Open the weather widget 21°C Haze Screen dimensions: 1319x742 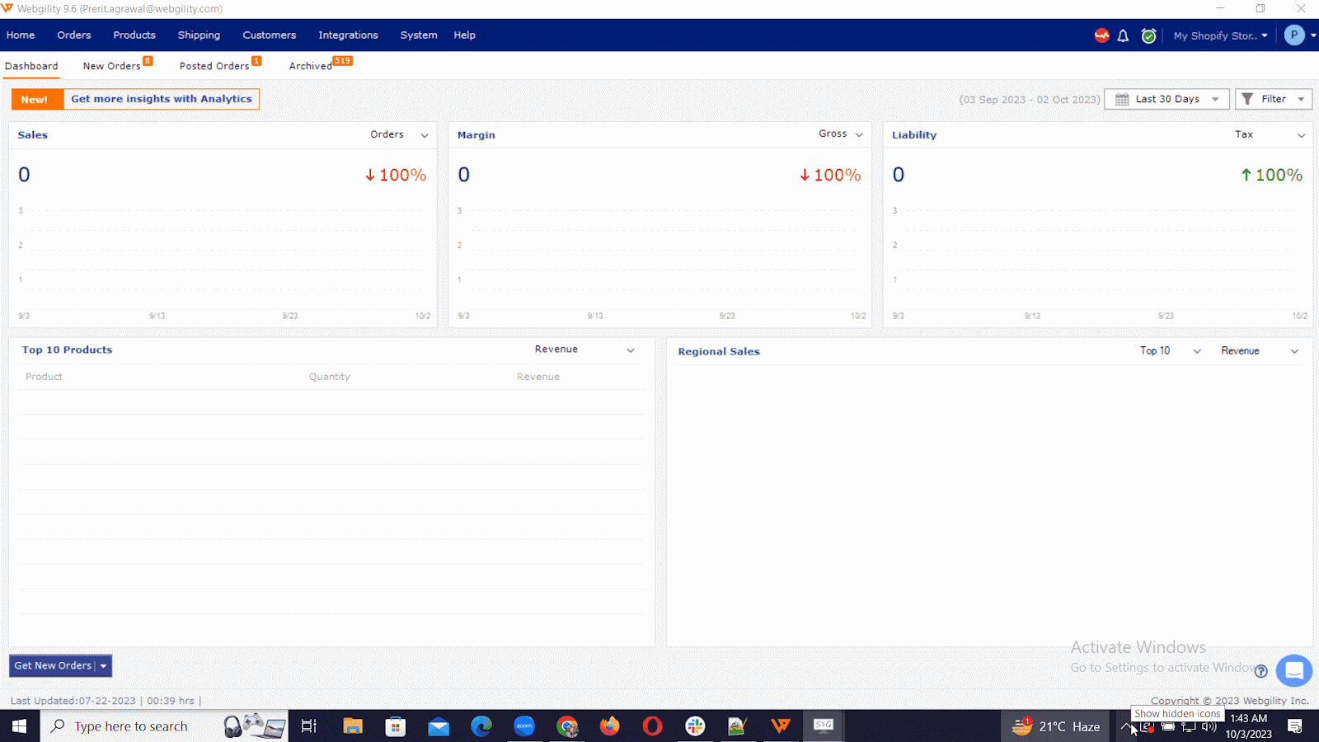1056,726
